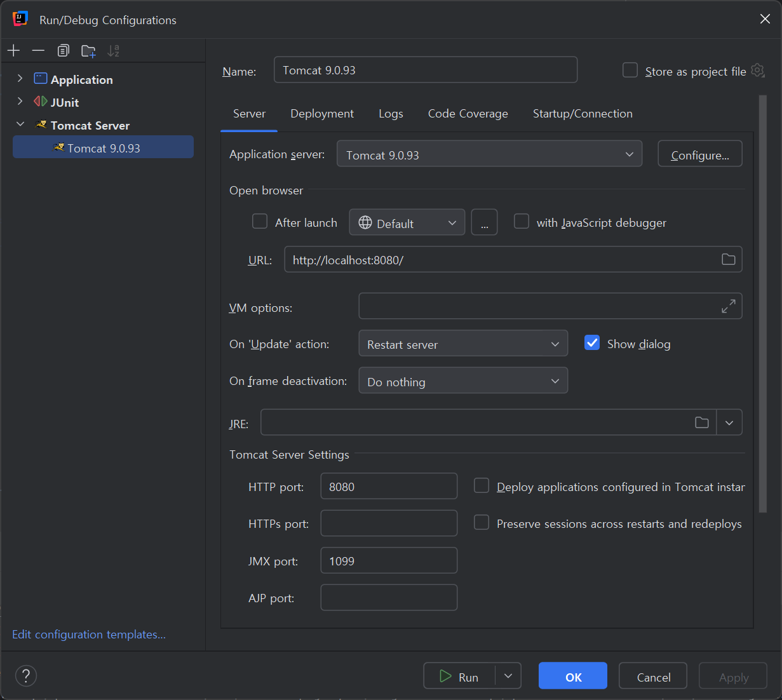The height and width of the screenshot is (700, 782).
Task: Focus the HTTPs port field
Action: [389, 523]
